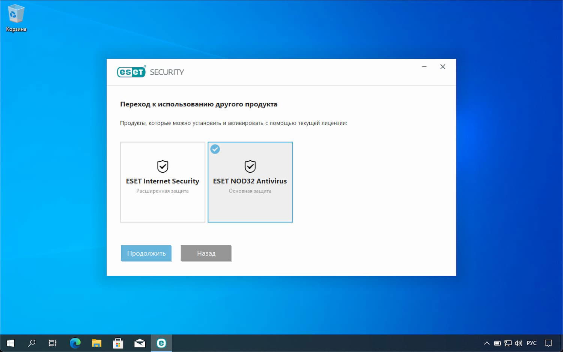Click the Назад button

(x=206, y=253)
